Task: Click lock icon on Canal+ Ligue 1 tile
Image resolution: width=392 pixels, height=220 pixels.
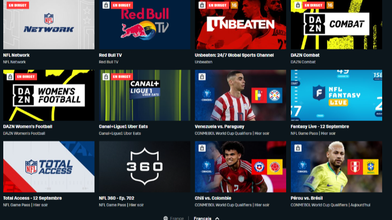Action: coord(106,77)
